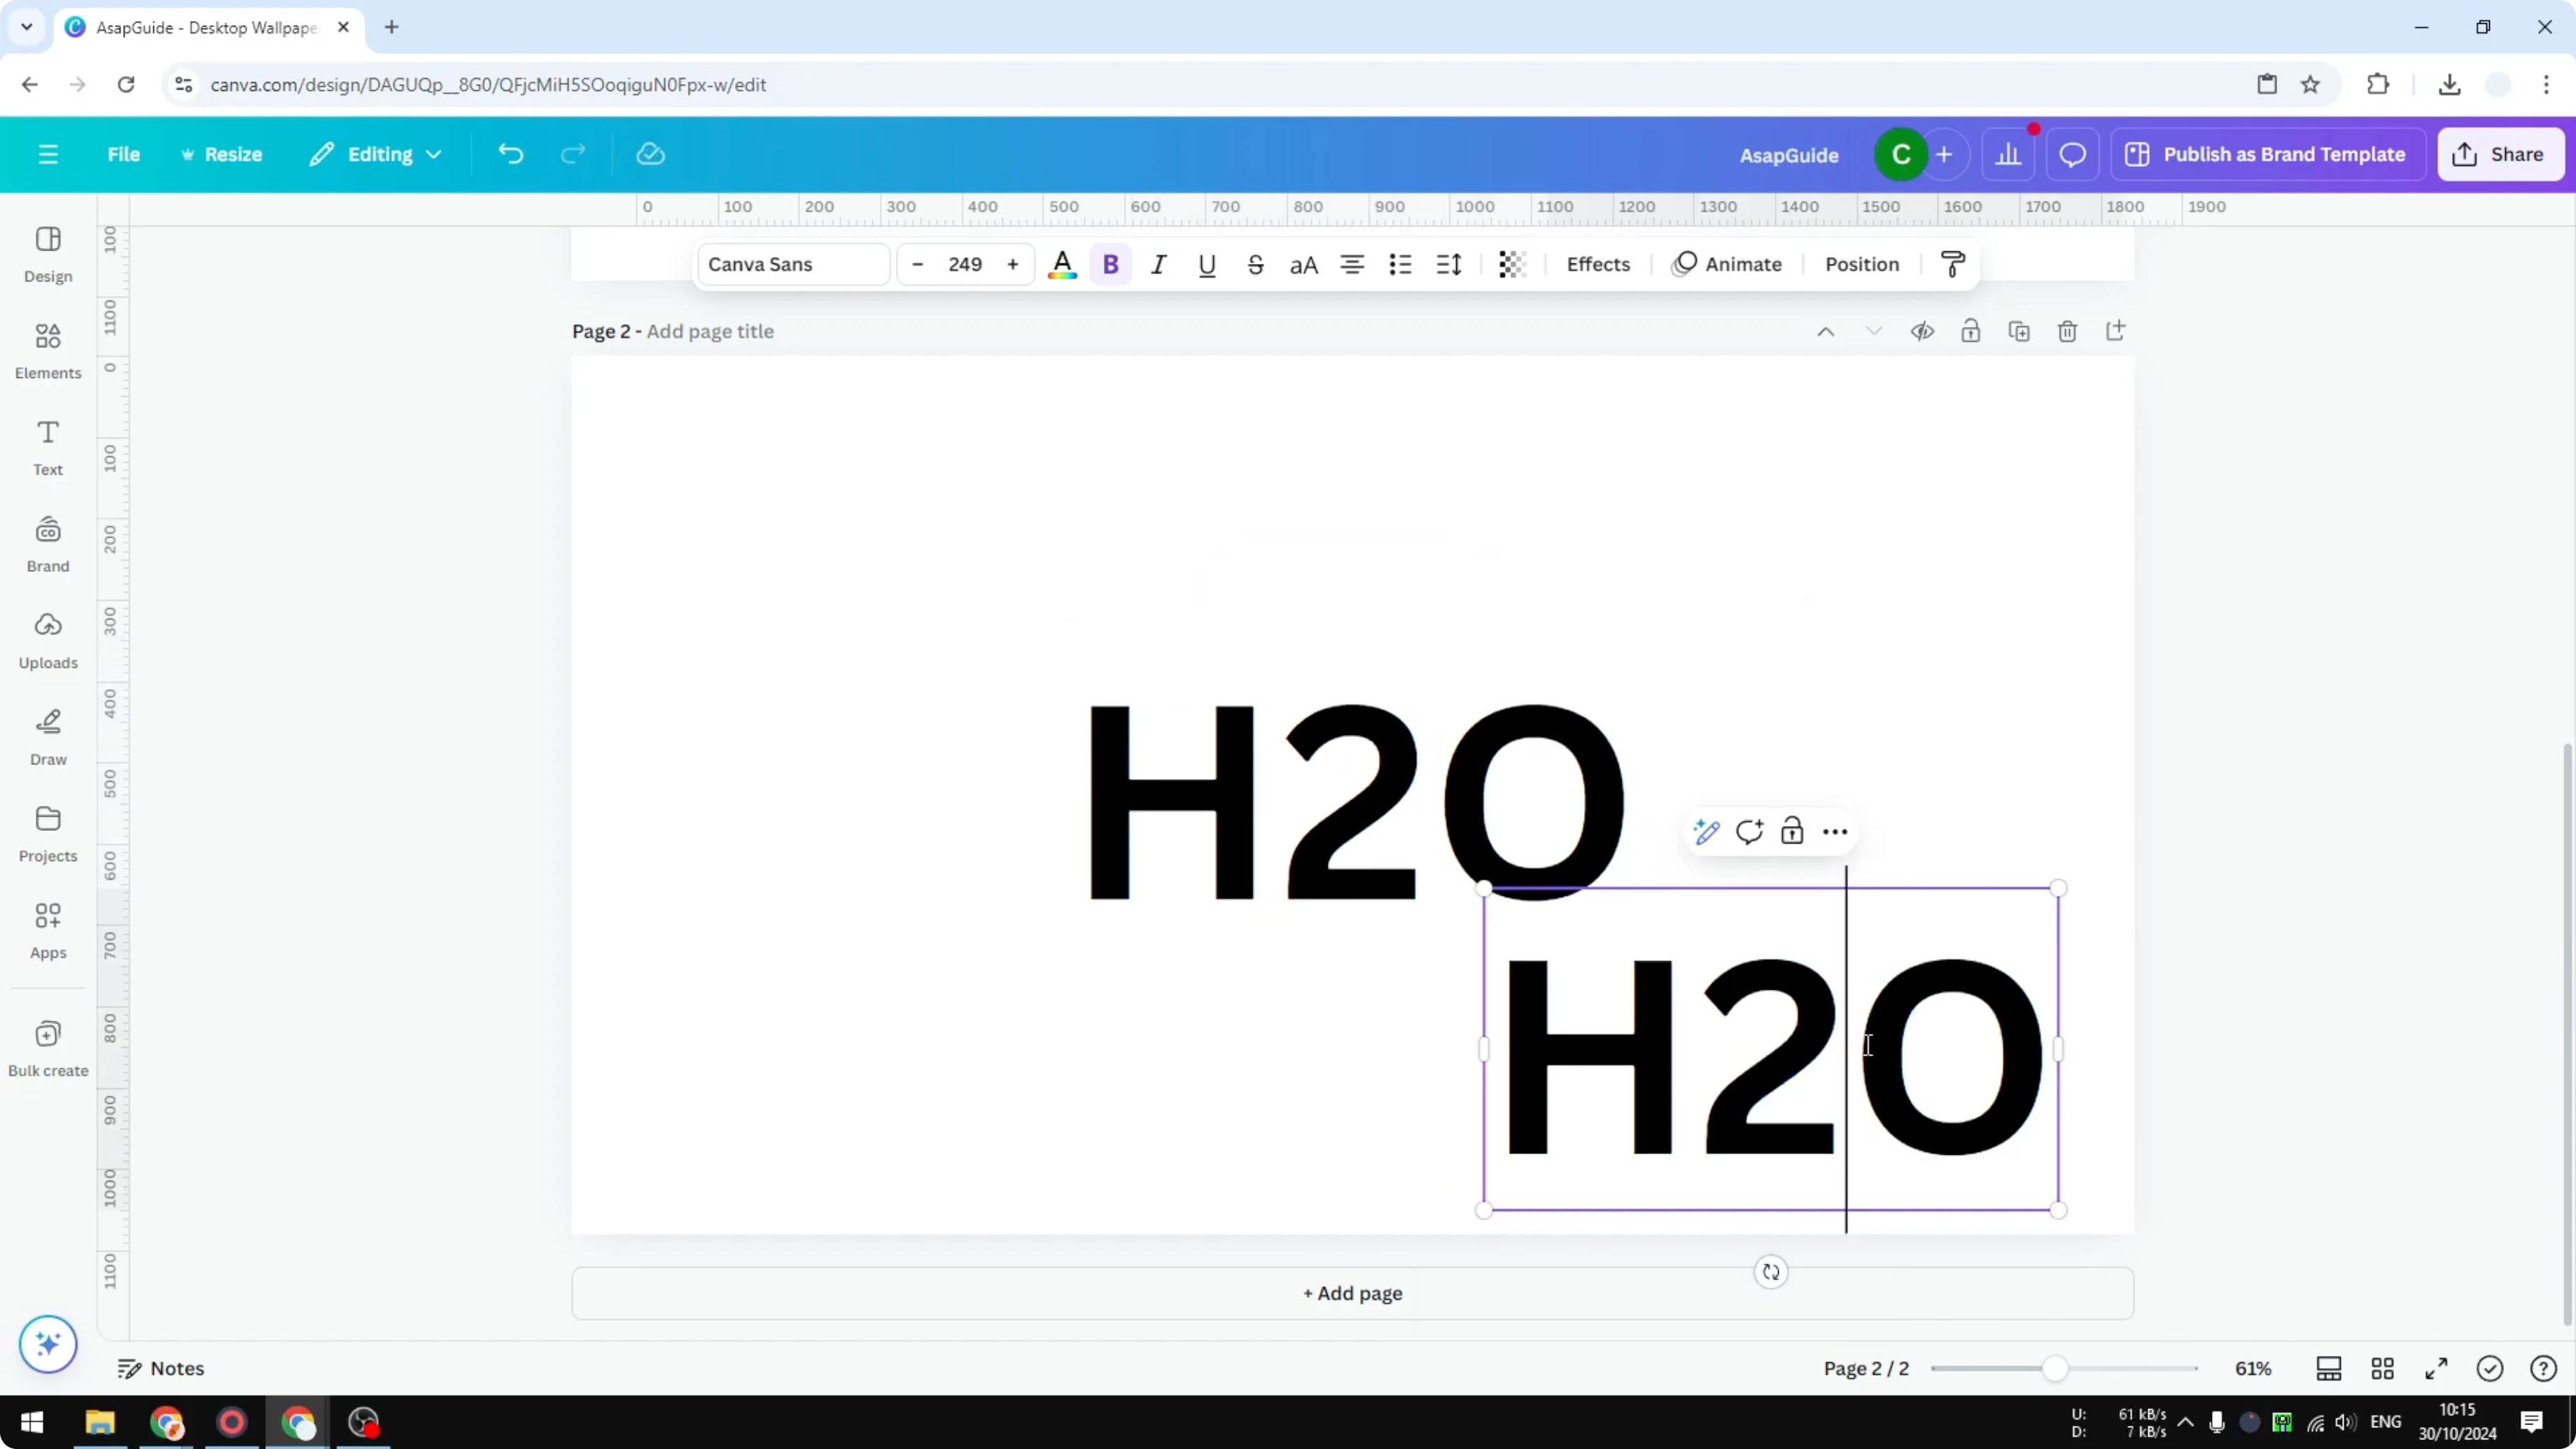Click Publish as Brand Template
2576x1449 pixels.
2268,154
